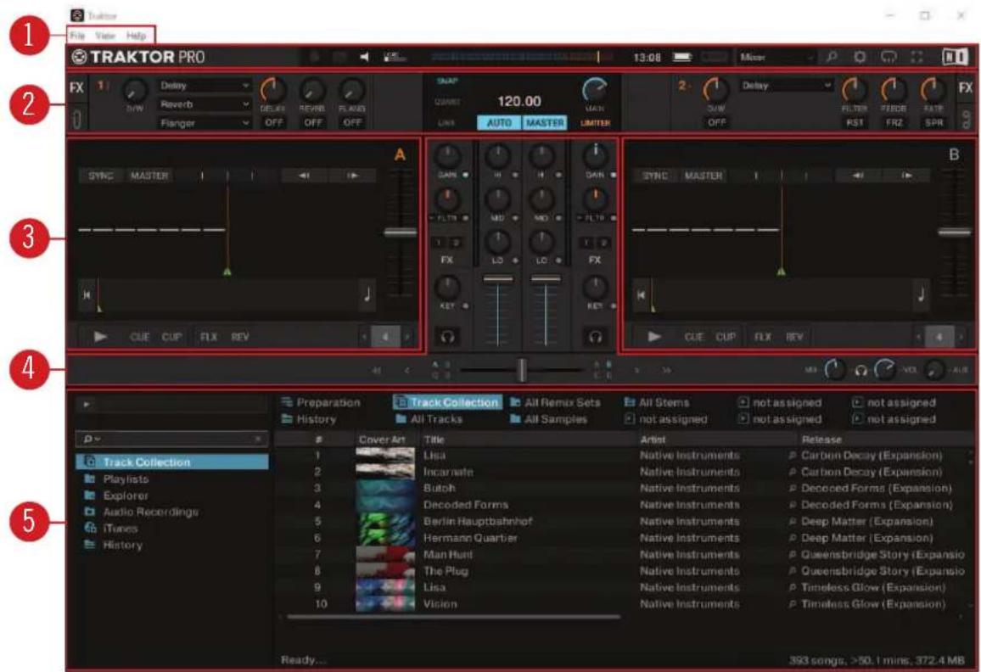This screenshot has width=981, height=672.
Task: Open FX Unit 2 Delay effect dropdown
Action: [787, 85]
